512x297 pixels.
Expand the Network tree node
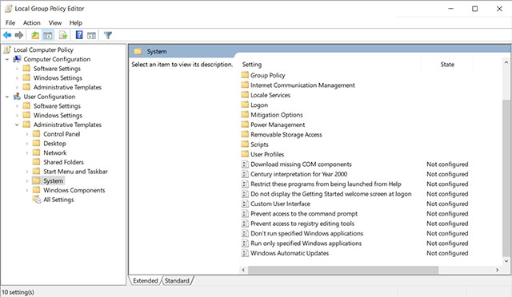[x=26, y=153]
